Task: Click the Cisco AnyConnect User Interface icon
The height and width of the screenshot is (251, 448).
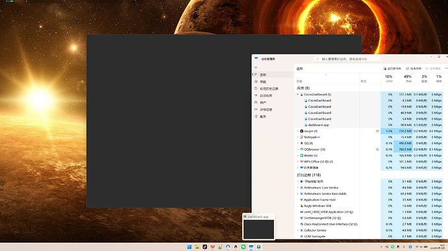Action: point(301,224)
